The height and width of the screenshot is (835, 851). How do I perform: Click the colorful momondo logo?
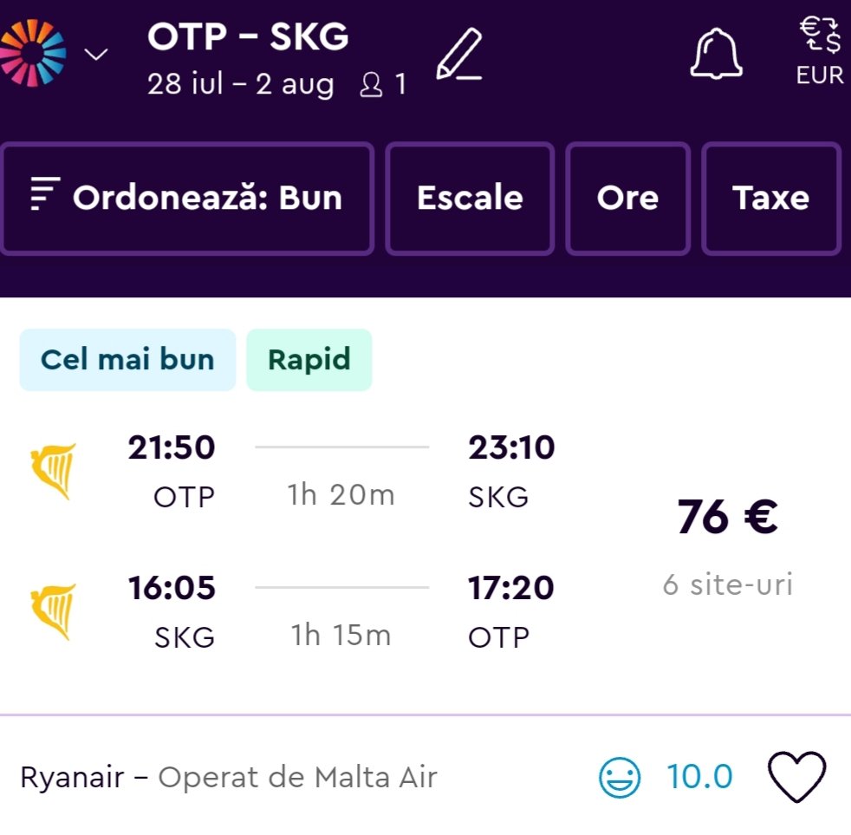coord(33,53)
